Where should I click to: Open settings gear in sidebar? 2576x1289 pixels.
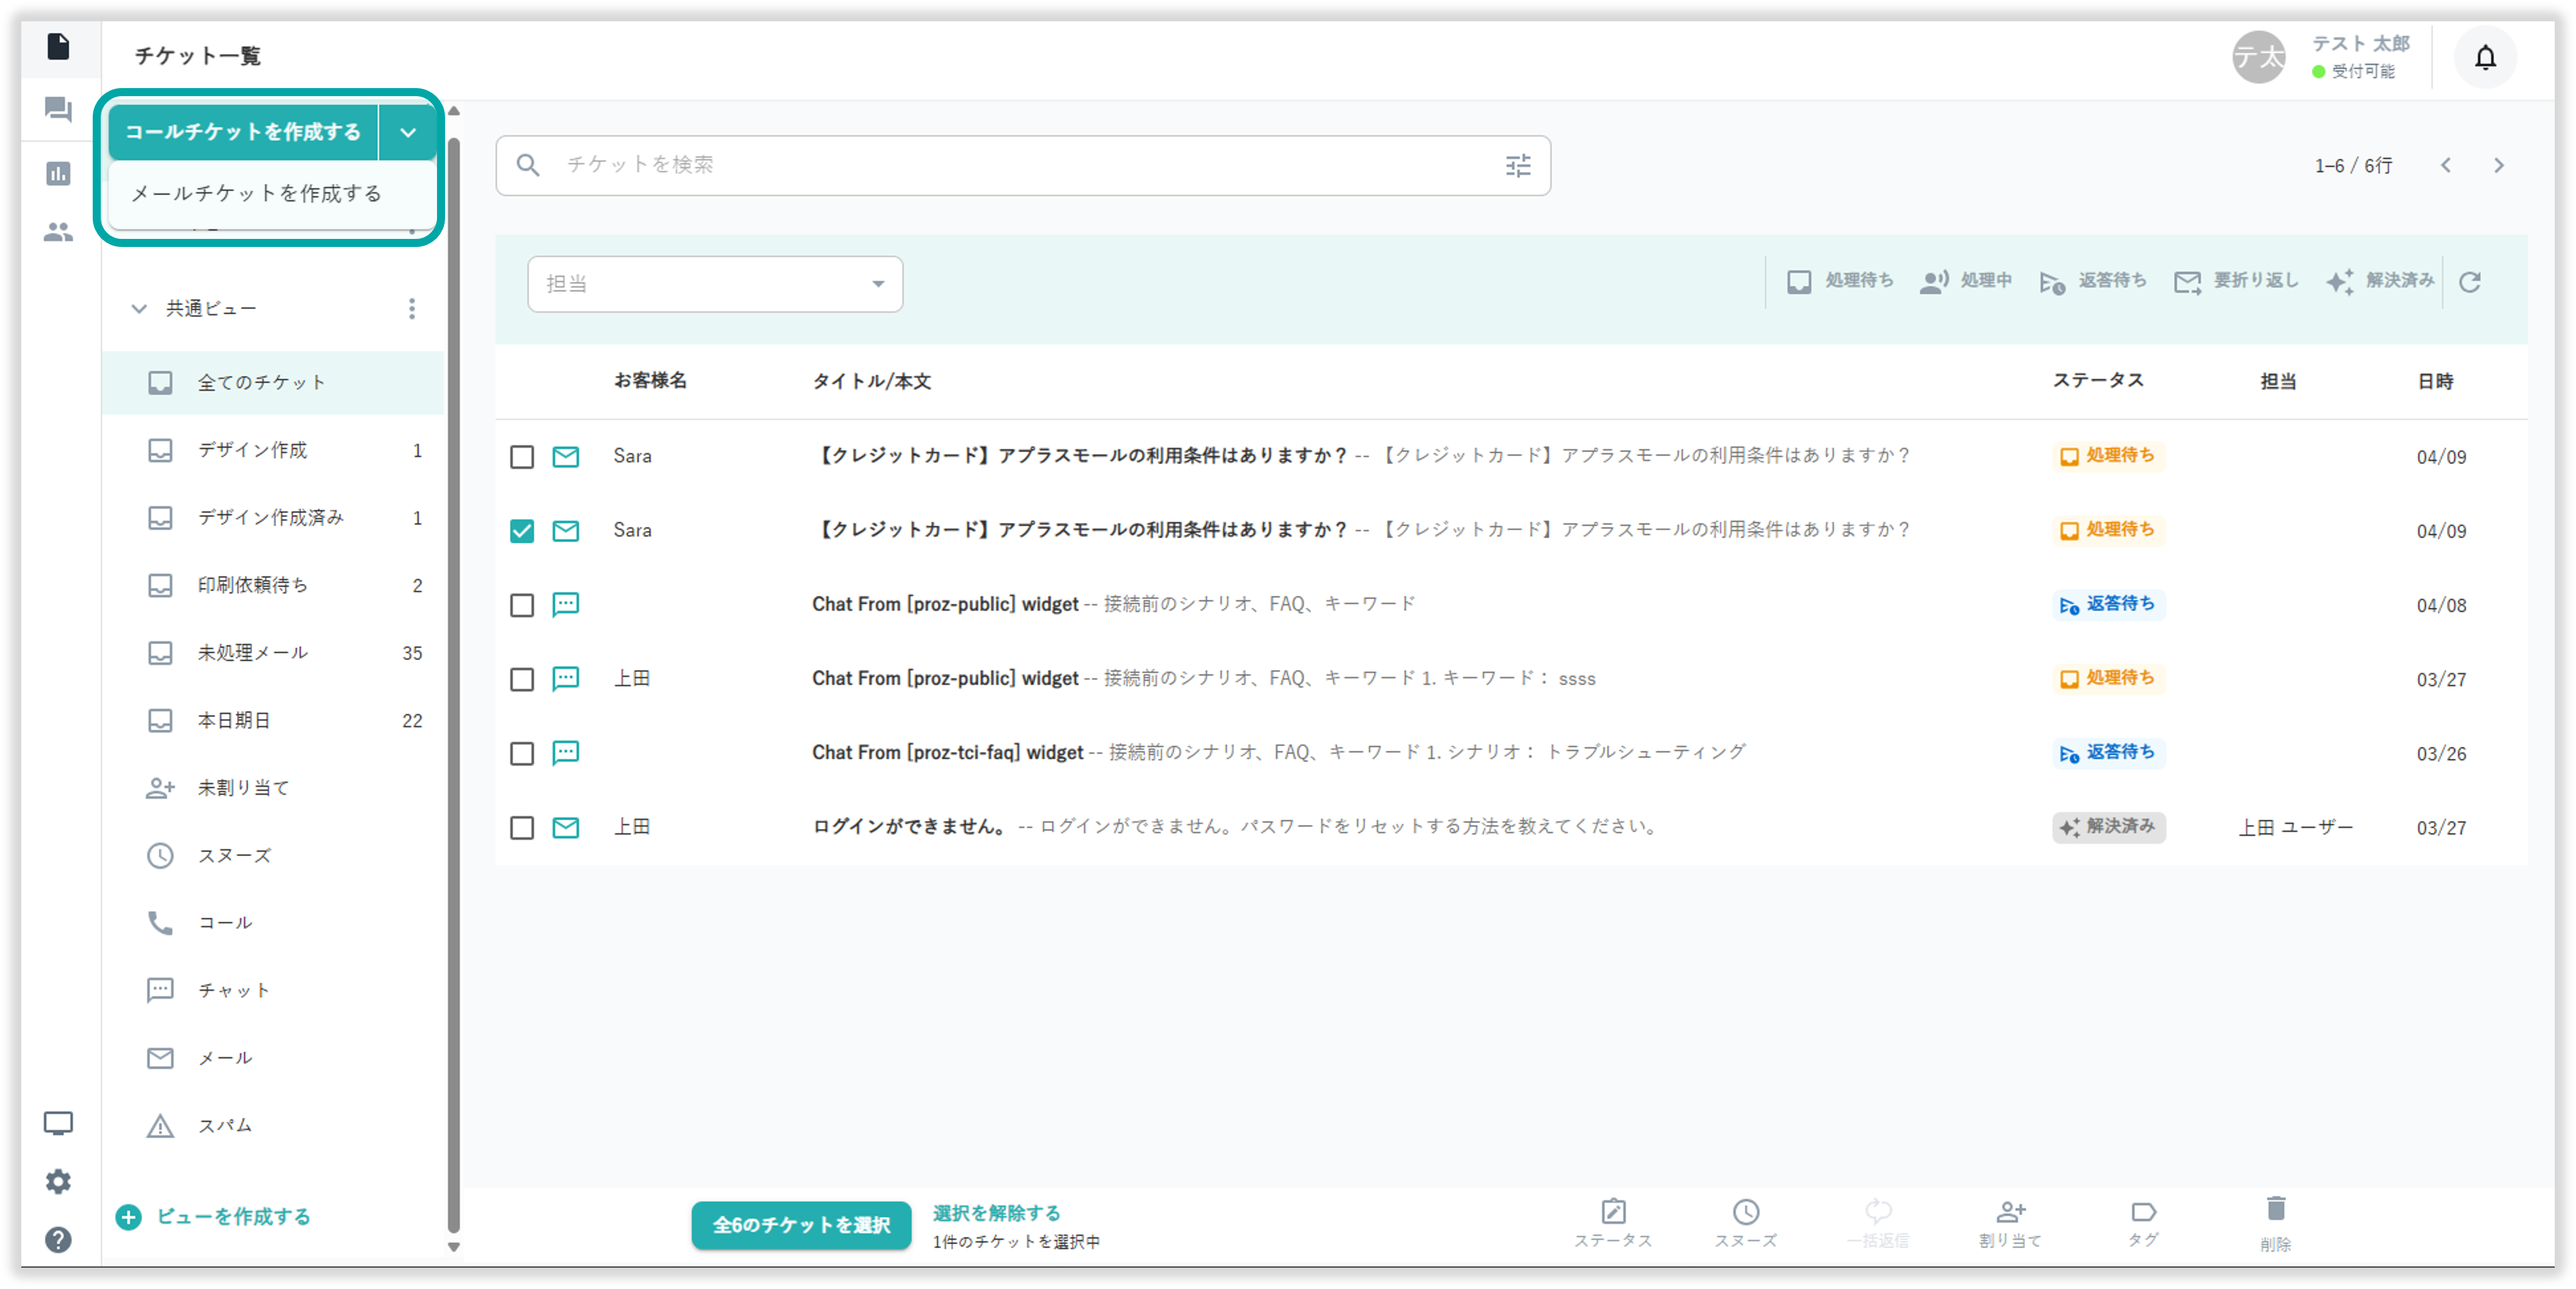click(58, 1181)
